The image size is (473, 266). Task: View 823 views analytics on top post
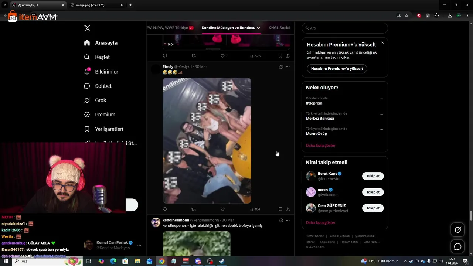pyautogui.click(x=255, y=56)
